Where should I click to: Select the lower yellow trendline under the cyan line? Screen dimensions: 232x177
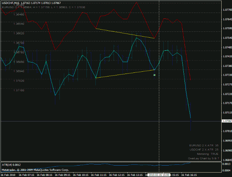125,74
